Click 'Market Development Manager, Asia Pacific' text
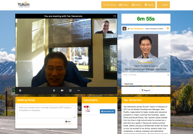This screenshot has height=134, width=193. click(146, 69)
